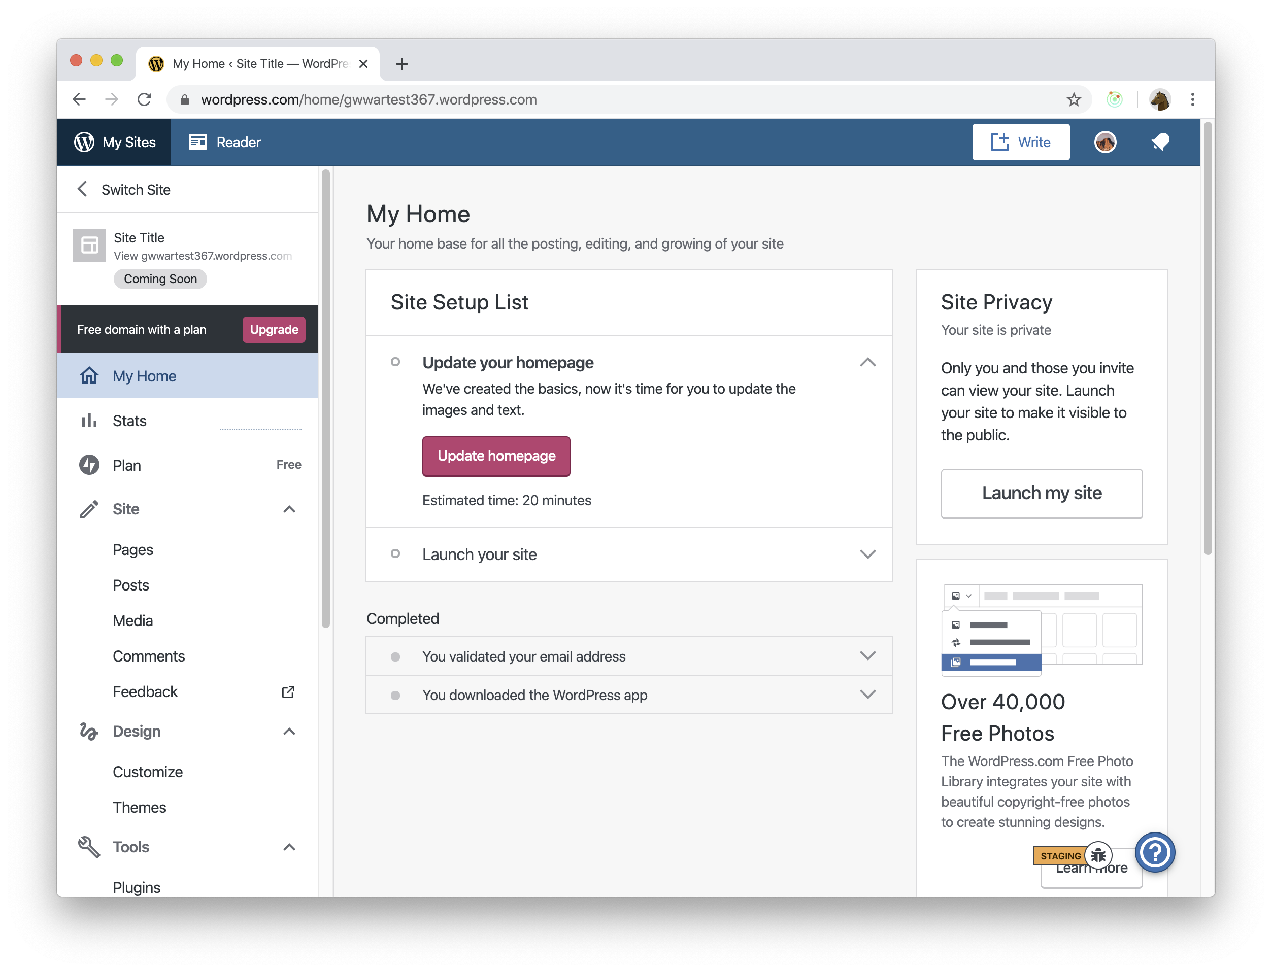Click the browser reload icon

point(144,99)
